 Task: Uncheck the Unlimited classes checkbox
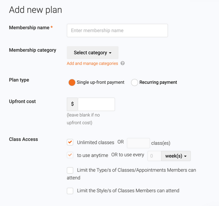coord(70,142)
